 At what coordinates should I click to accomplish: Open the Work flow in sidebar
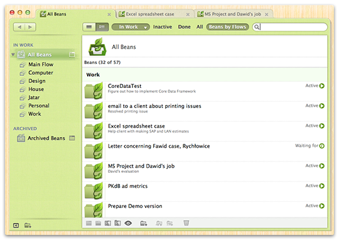(35, 114)
